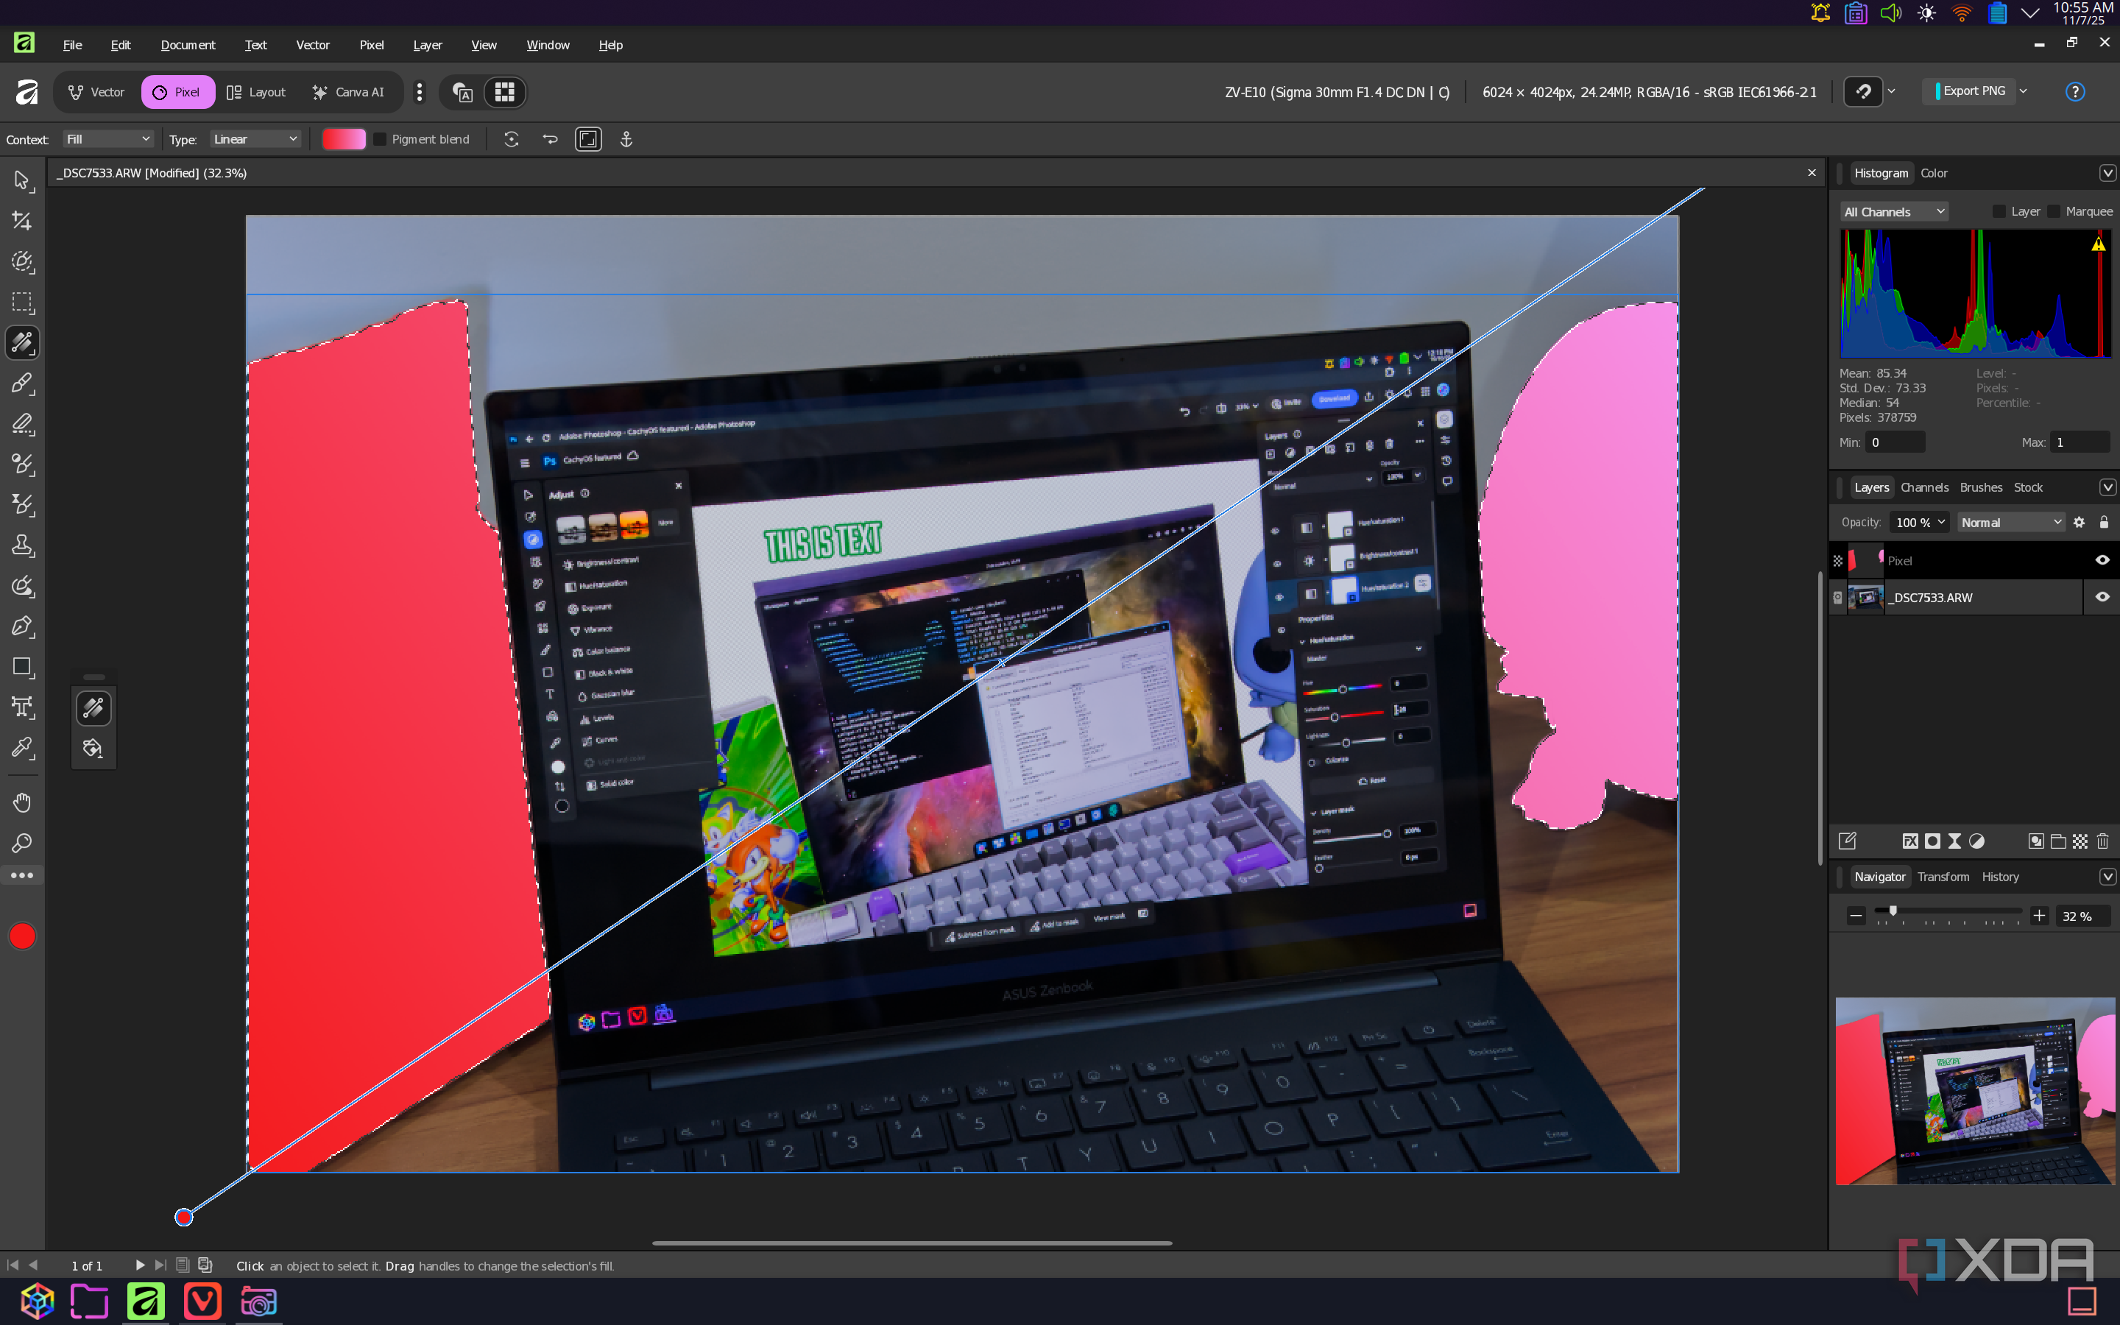Check the Layer checkbox in Histogram
The width and height of the screenshot is (2120, 1325).
click(x=1999, y=211)
